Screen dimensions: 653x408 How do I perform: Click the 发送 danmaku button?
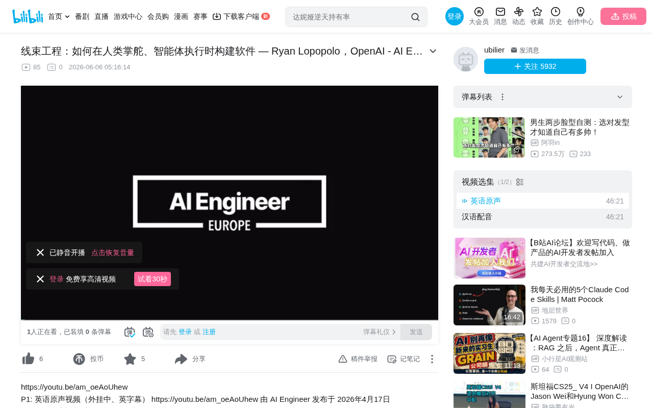point(416,332)
